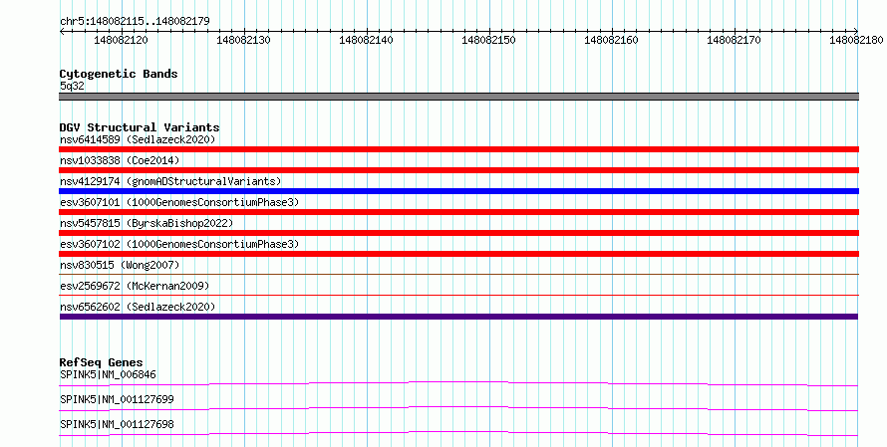Click magenta gene line for NM_001127699

458,408
